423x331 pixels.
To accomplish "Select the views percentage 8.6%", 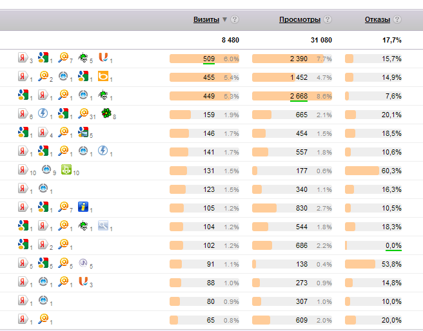I will pyautogui.click(x=324, y=97).
